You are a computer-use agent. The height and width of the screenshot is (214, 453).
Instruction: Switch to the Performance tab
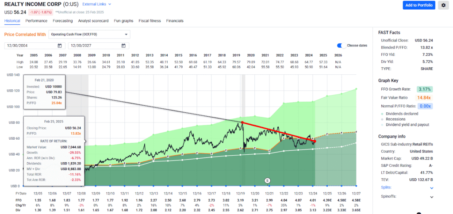point(36,21)
